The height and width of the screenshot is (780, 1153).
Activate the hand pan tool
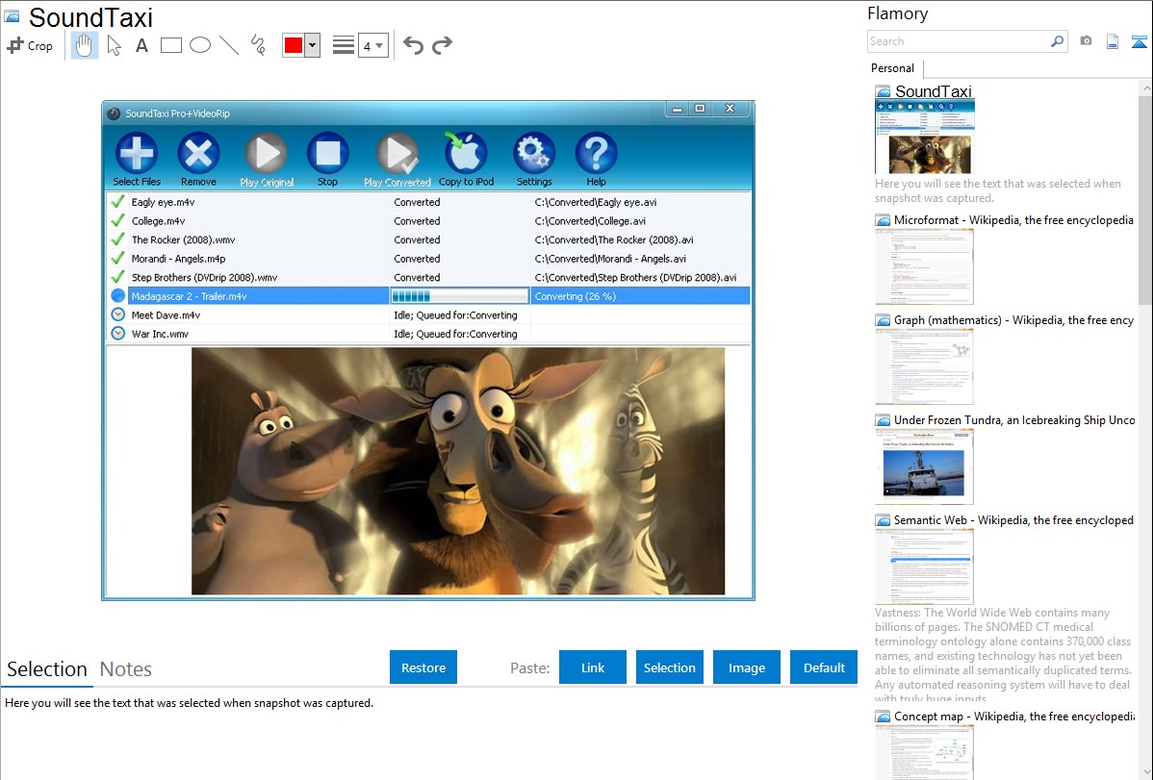85,45
